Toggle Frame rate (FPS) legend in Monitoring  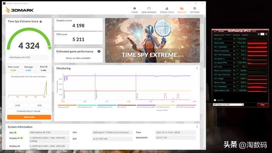point(67,106)
